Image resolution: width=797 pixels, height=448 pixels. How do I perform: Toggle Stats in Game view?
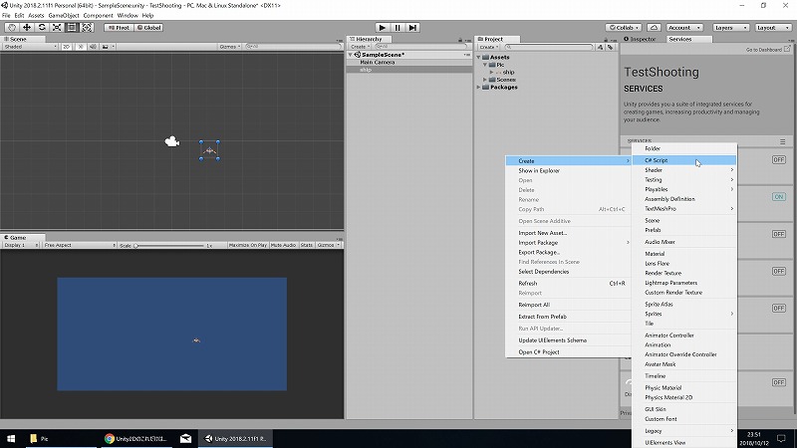point(307,245)
